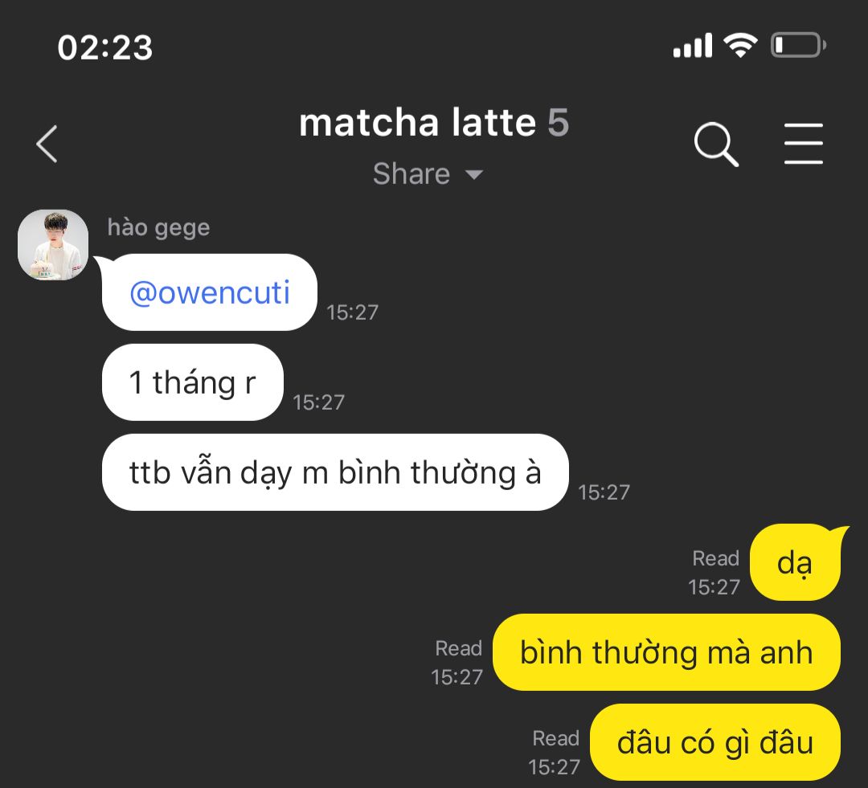The image size is (868, 788).
Task: Tap Read receipt beside "dạ" message
Action: coord(715,558)
